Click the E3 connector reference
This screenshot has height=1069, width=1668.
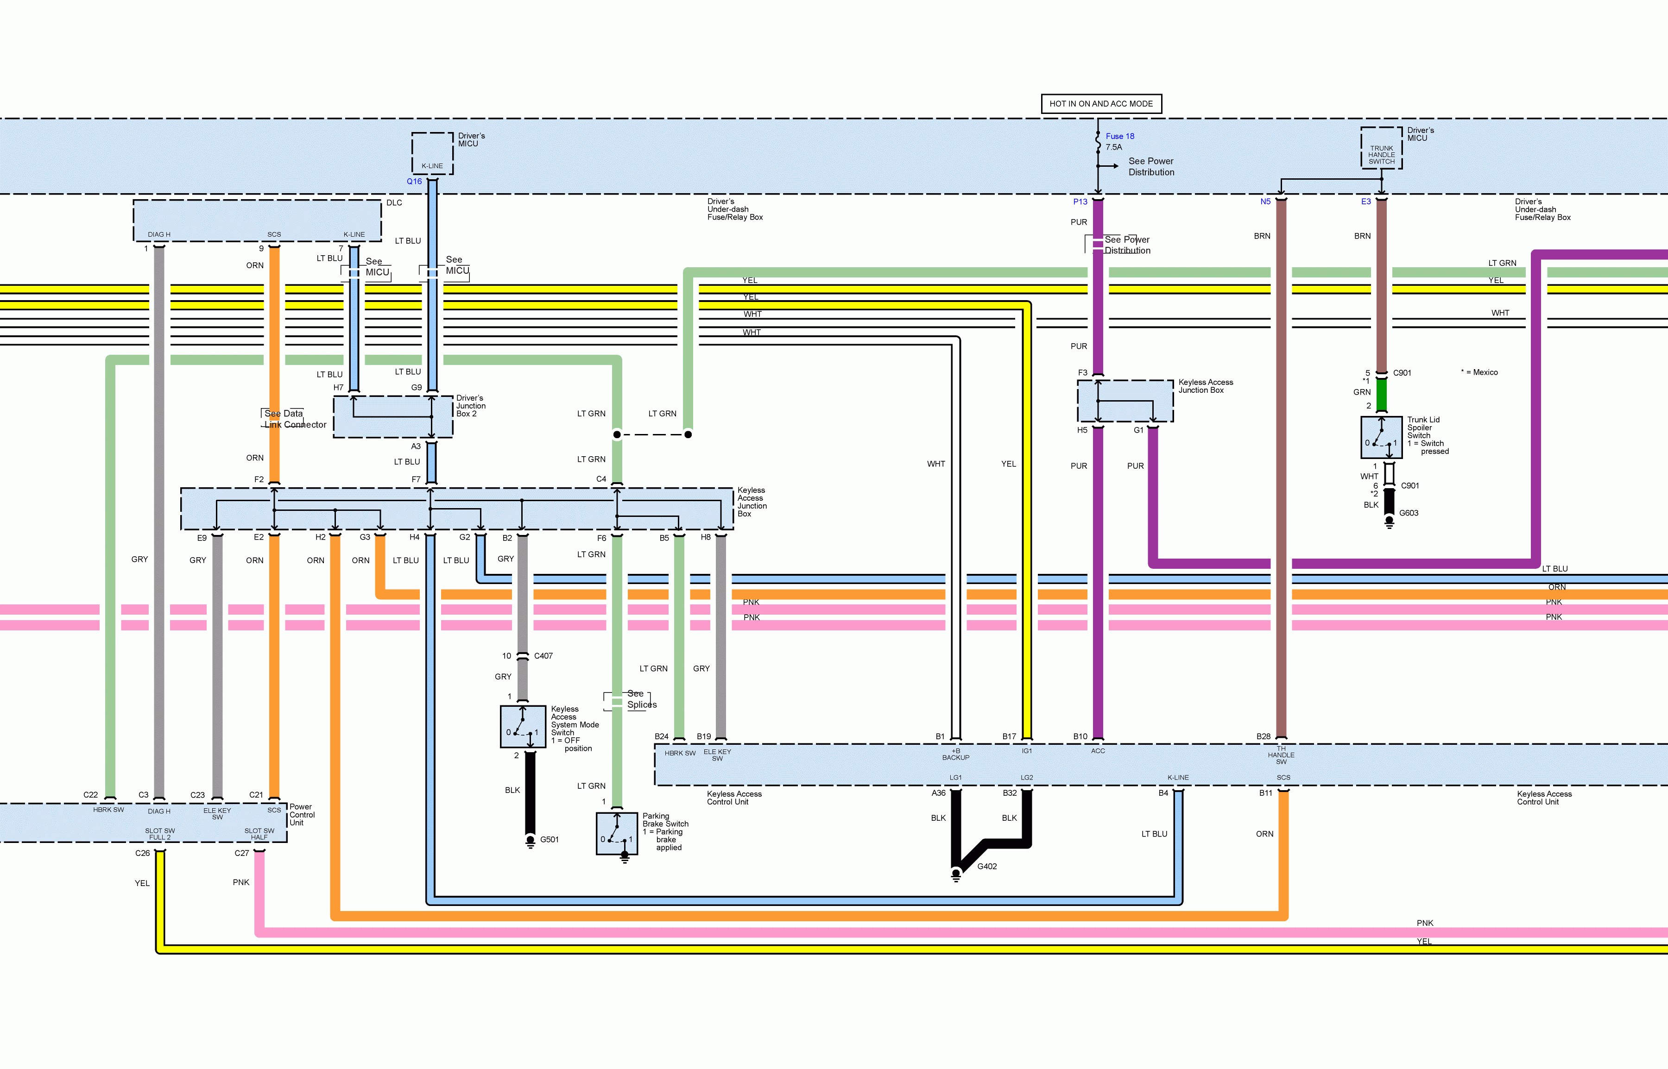pos(1365,202)
